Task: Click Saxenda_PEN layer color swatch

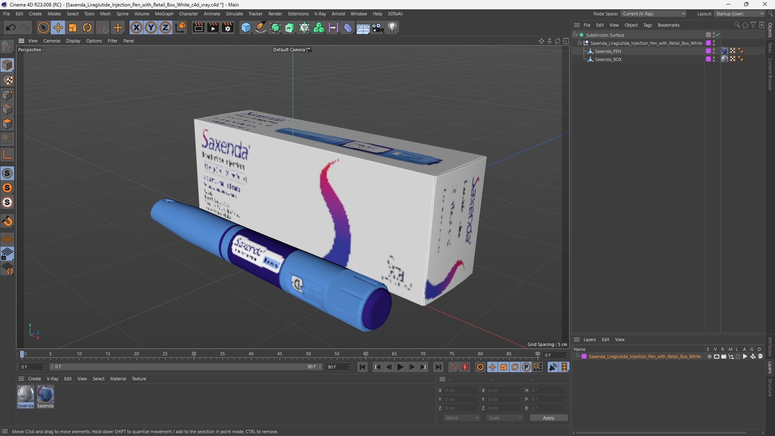Action: 708,51
